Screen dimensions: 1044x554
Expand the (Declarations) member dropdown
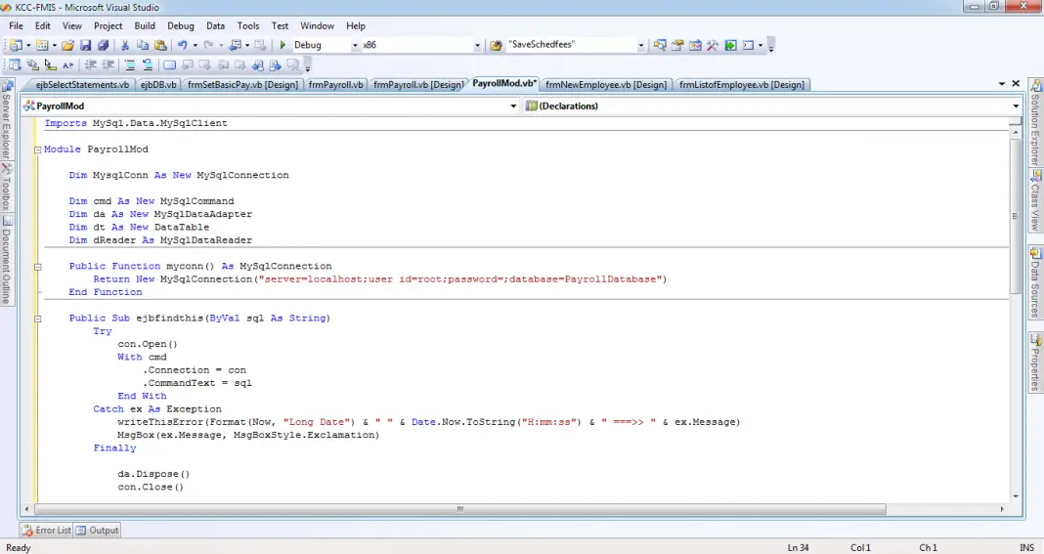1016,106
